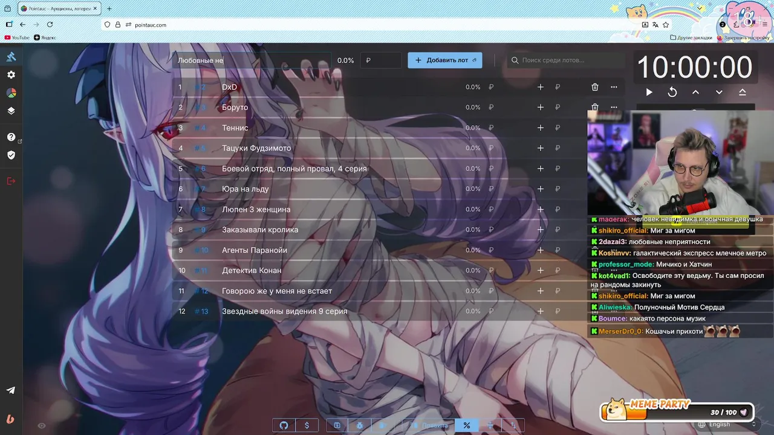Click the streamer webcam overlay

coord(680,162)
